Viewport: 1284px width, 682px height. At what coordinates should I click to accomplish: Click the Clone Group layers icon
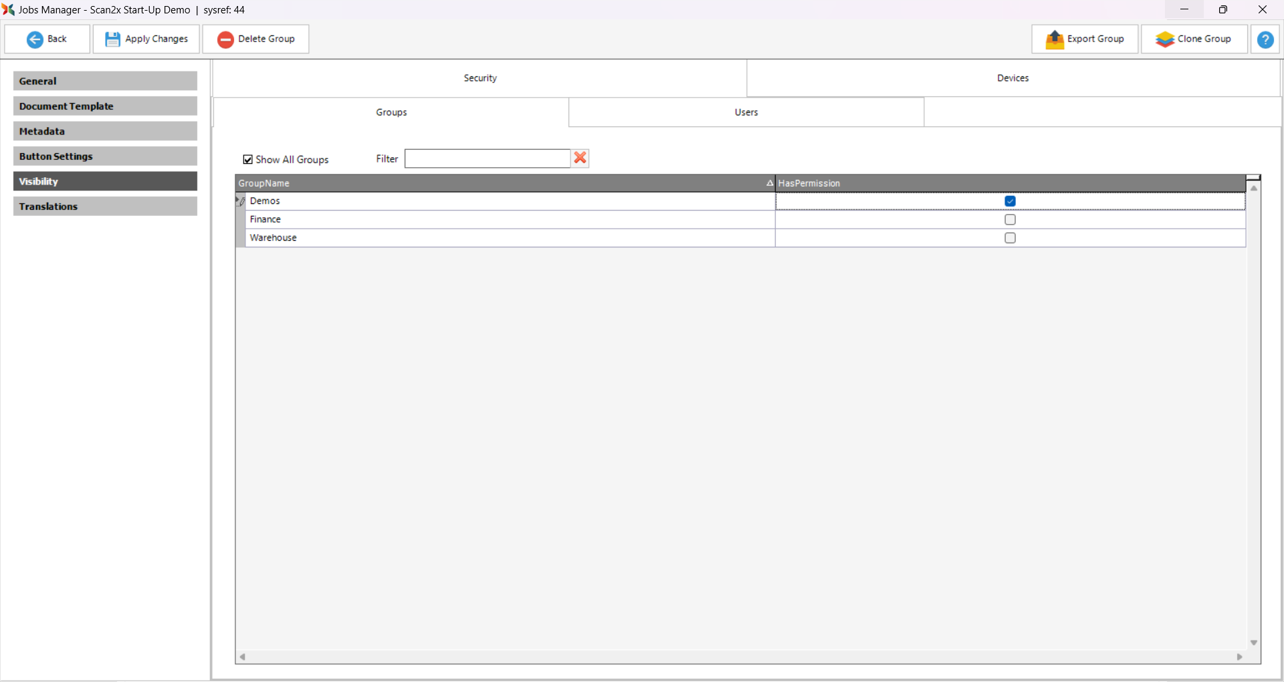[1164, 39]
